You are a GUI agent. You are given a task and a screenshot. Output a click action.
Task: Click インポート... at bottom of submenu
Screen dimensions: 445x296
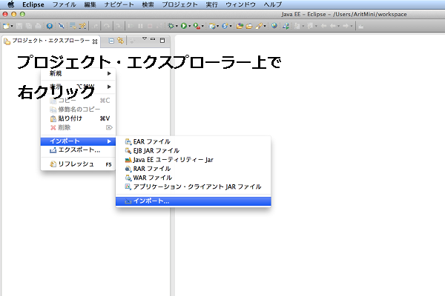pyautogui.click(x=194, y=201)
